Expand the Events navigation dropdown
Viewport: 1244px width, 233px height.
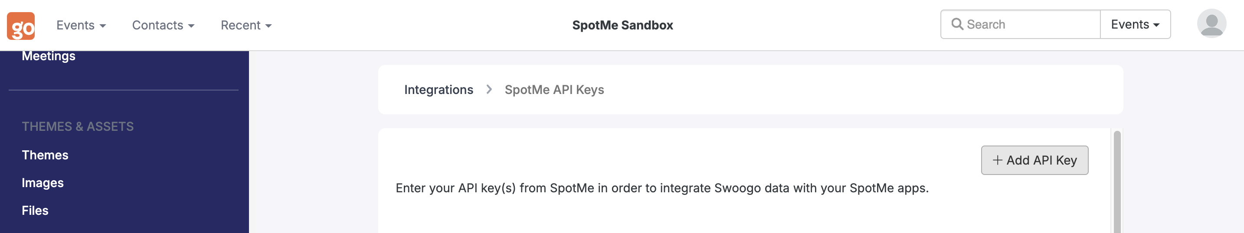coord(81,25)
